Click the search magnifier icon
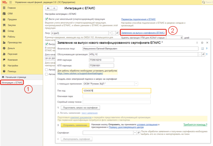The image size is (213, 146). [x=203, y=2]
